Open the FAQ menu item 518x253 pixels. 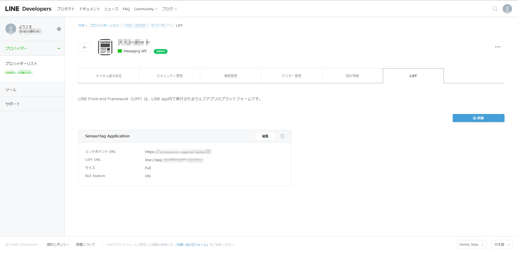[126, 9]
